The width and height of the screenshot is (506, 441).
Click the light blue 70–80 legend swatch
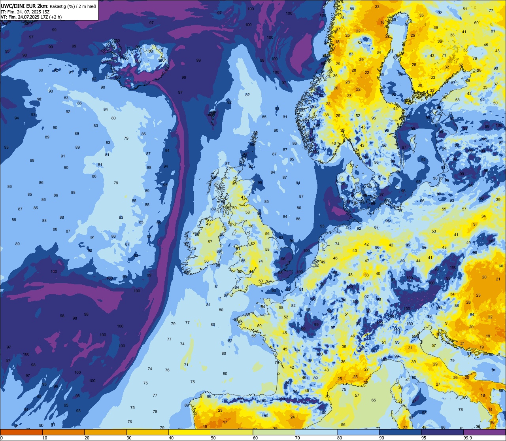click(x=316, y=432)
